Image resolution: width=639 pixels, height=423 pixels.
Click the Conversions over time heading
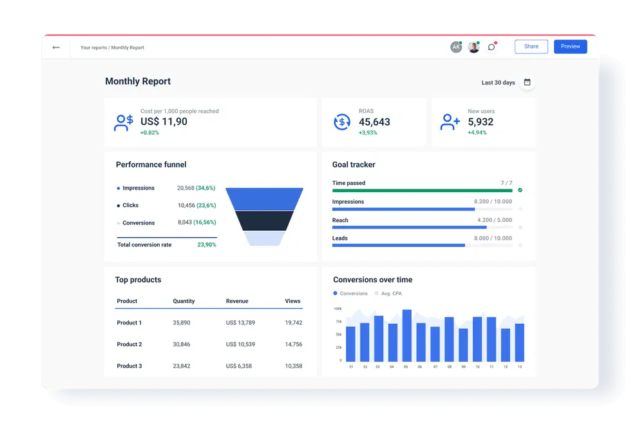[372, 280]
